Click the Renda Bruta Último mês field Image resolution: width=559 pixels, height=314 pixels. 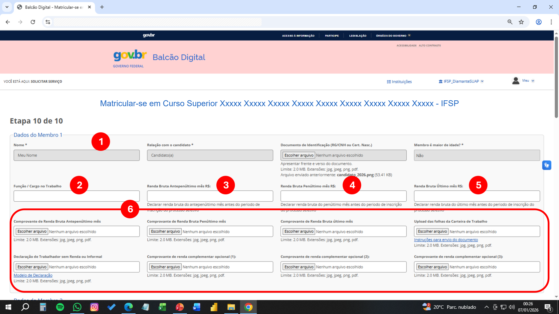pyautogui.click(x=476, y=196)
